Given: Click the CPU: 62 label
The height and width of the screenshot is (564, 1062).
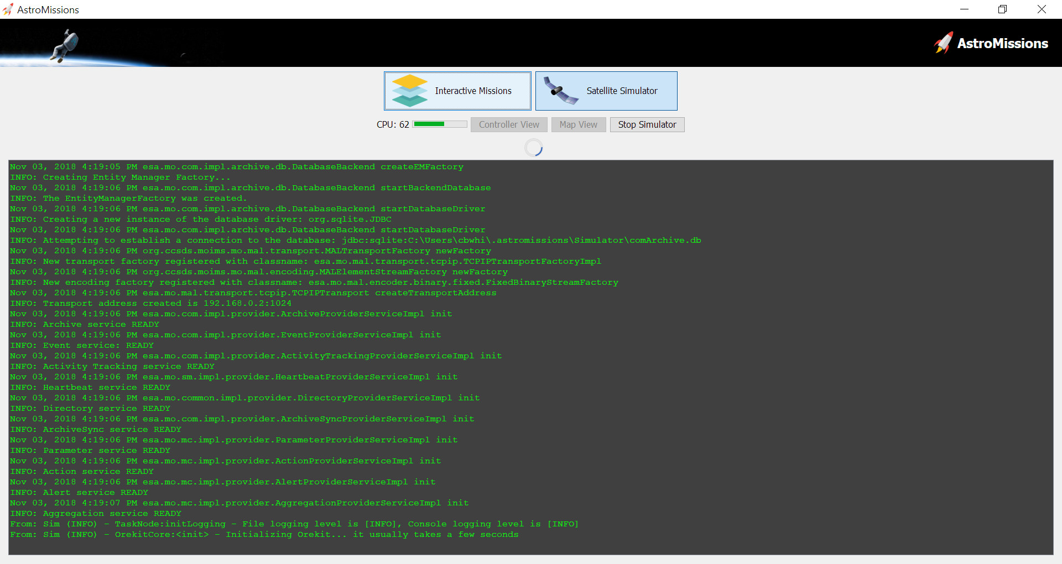Looking at the screenshot, I should 393,124.
